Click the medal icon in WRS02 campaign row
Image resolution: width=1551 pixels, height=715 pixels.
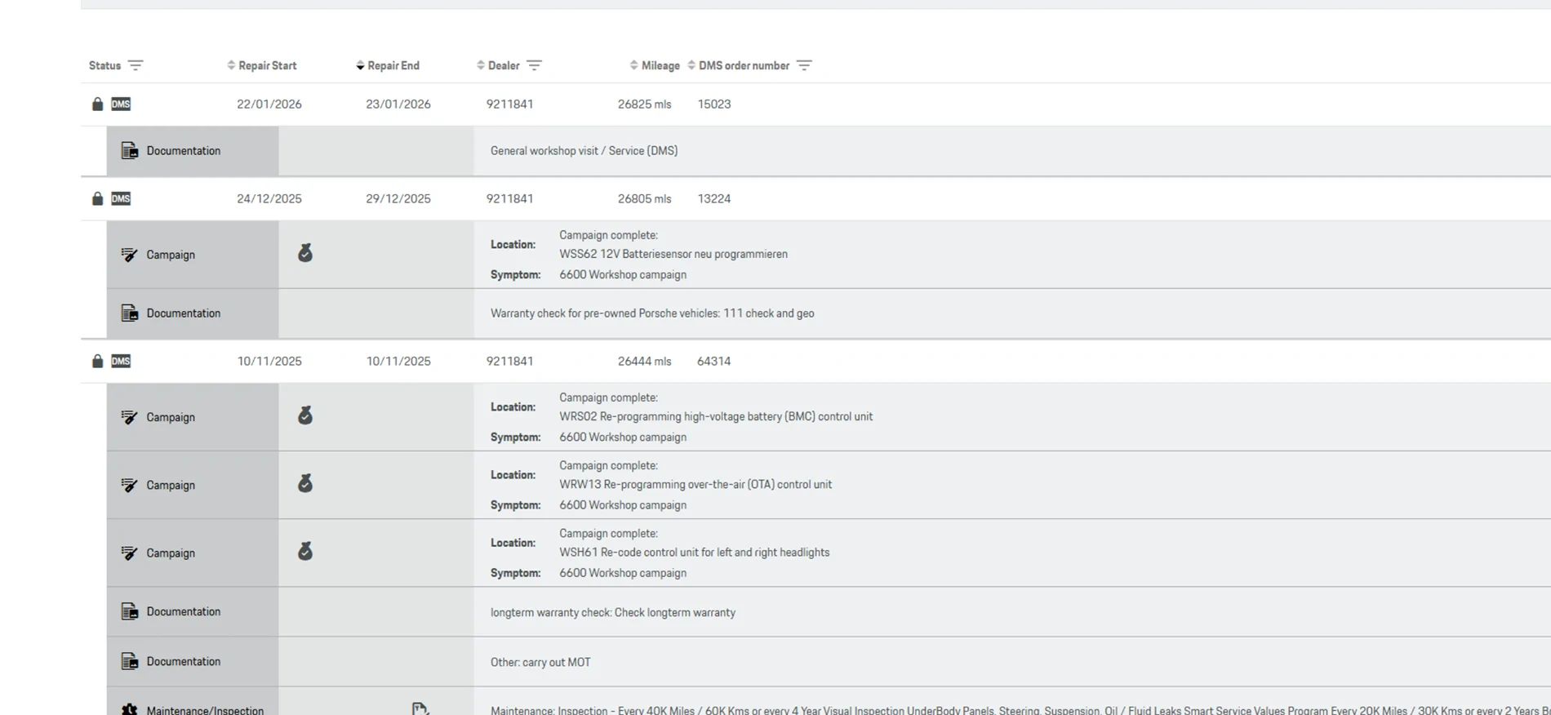(305, 415)
